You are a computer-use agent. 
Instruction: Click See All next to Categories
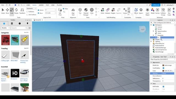click(26, 32)
